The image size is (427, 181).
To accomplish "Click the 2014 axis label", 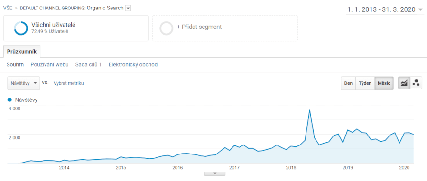I will coord(64,167).
